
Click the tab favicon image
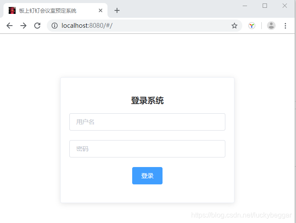[x=12, y=10]
